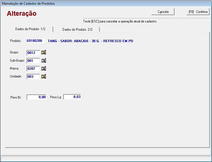This screenshot has height=162, width=212.
Task: Click the ESC cancel hint text
Action: (120, 21)
